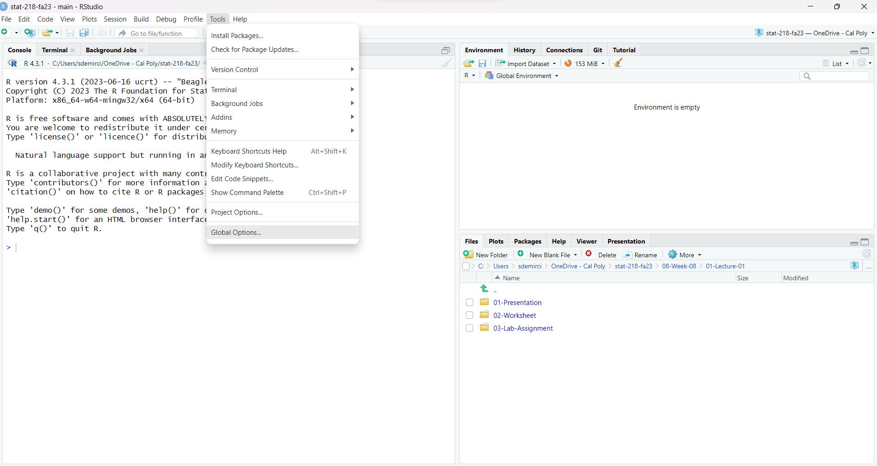Click the New Folder button
Viewport: 877px width, 466px height.
[x=486, y=255]
